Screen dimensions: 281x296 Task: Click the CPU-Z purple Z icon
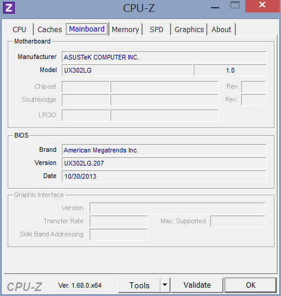(9, 8)
